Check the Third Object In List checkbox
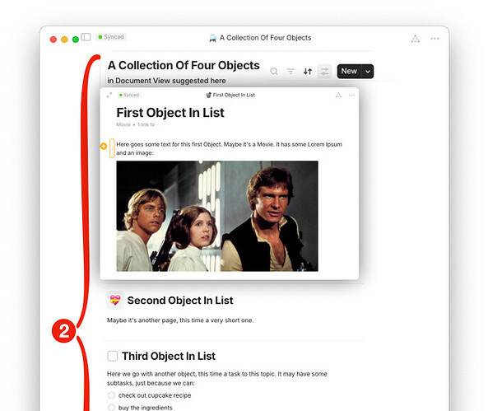The height and width of the screenshot is (411, 488). 113,356
